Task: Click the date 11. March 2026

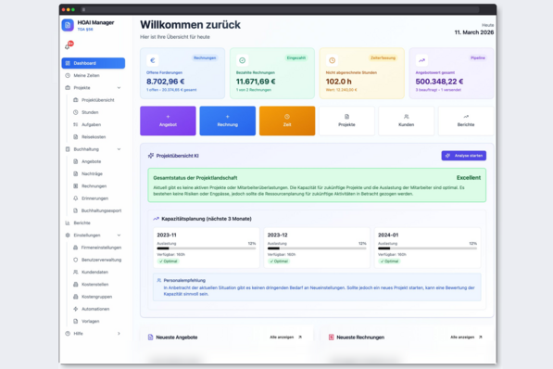Action: (x=474, y=32)
